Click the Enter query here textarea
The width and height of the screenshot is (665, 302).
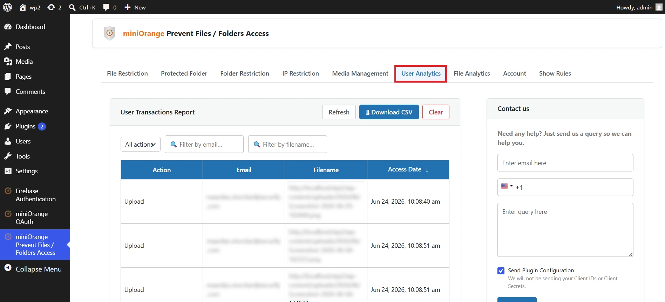[565, 230]
